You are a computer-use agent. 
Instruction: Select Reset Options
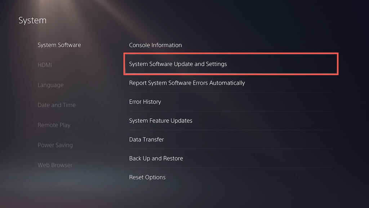point(147,177)
